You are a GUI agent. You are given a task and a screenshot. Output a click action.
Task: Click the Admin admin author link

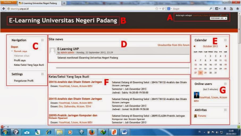67,53
